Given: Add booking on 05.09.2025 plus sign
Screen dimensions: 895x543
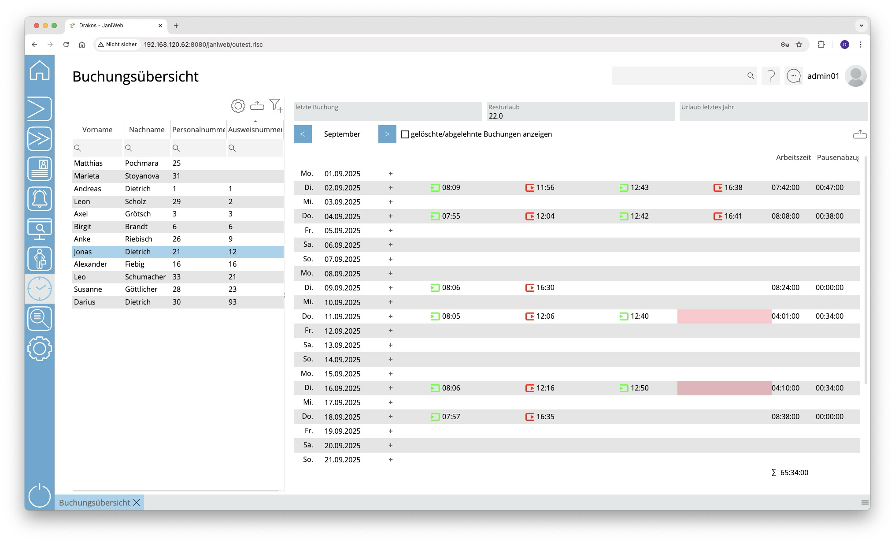Looking at the screenshot, I should click(x=390, y=231).
